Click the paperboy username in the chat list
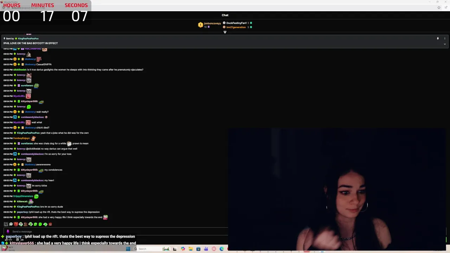This screenshot has height=253, width=450. (22, 212)
